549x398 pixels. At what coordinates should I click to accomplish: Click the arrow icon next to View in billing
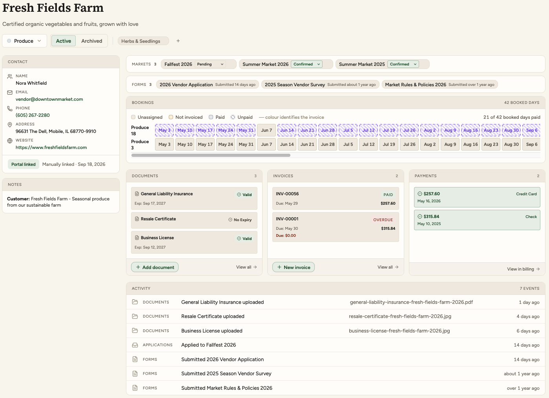538,269
